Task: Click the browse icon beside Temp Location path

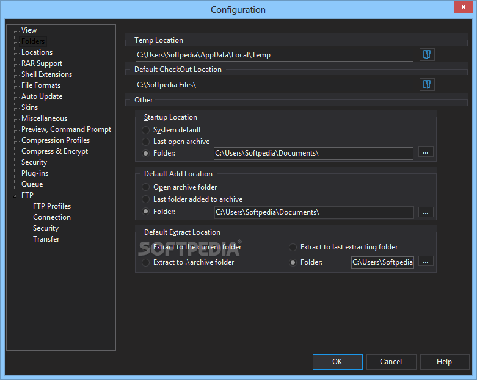Action: (427, 55)
